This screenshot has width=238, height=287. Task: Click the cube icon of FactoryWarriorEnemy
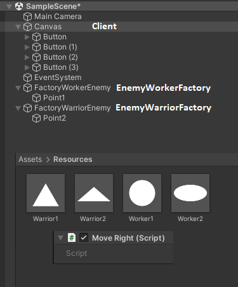(x=27, y=108)
